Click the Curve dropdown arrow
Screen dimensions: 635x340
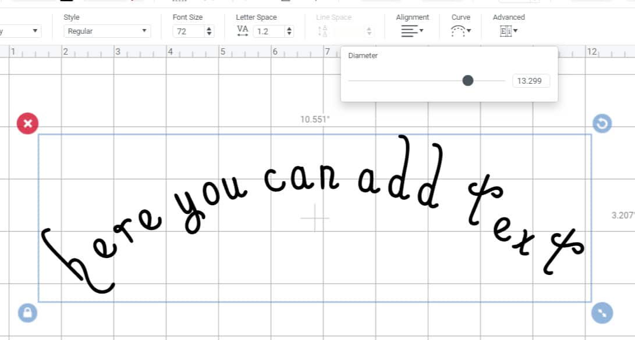click(x=469, y=30)
